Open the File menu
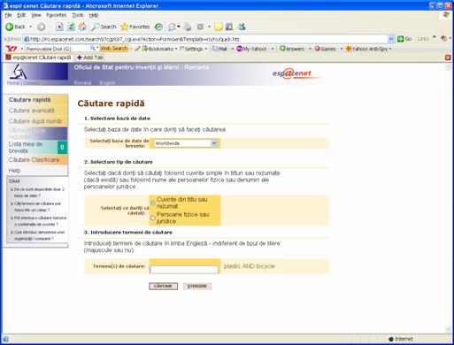This screenshot has height=345, width=454. 8,15
